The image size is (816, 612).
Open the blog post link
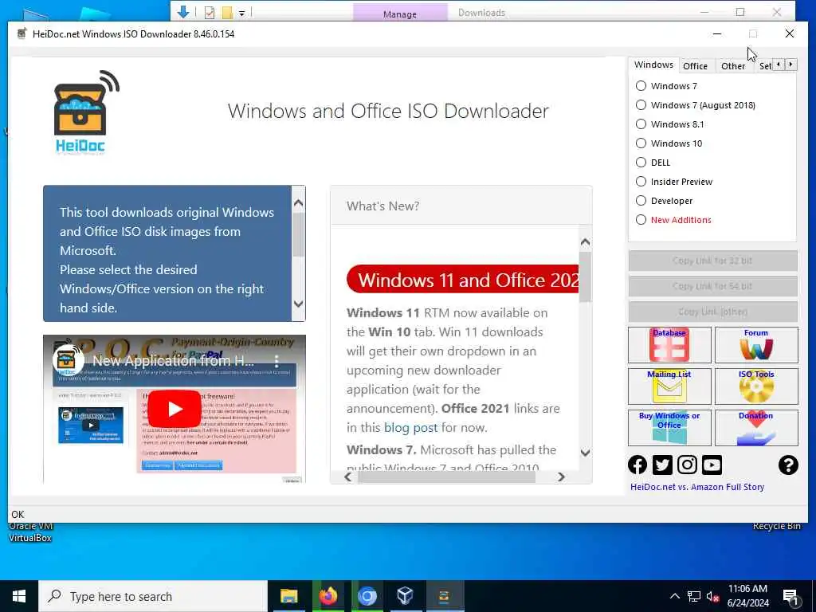[410, 428]
